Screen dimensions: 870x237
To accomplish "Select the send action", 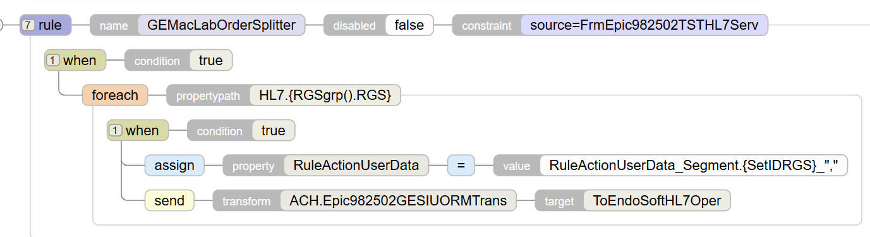I will (169, 200).
